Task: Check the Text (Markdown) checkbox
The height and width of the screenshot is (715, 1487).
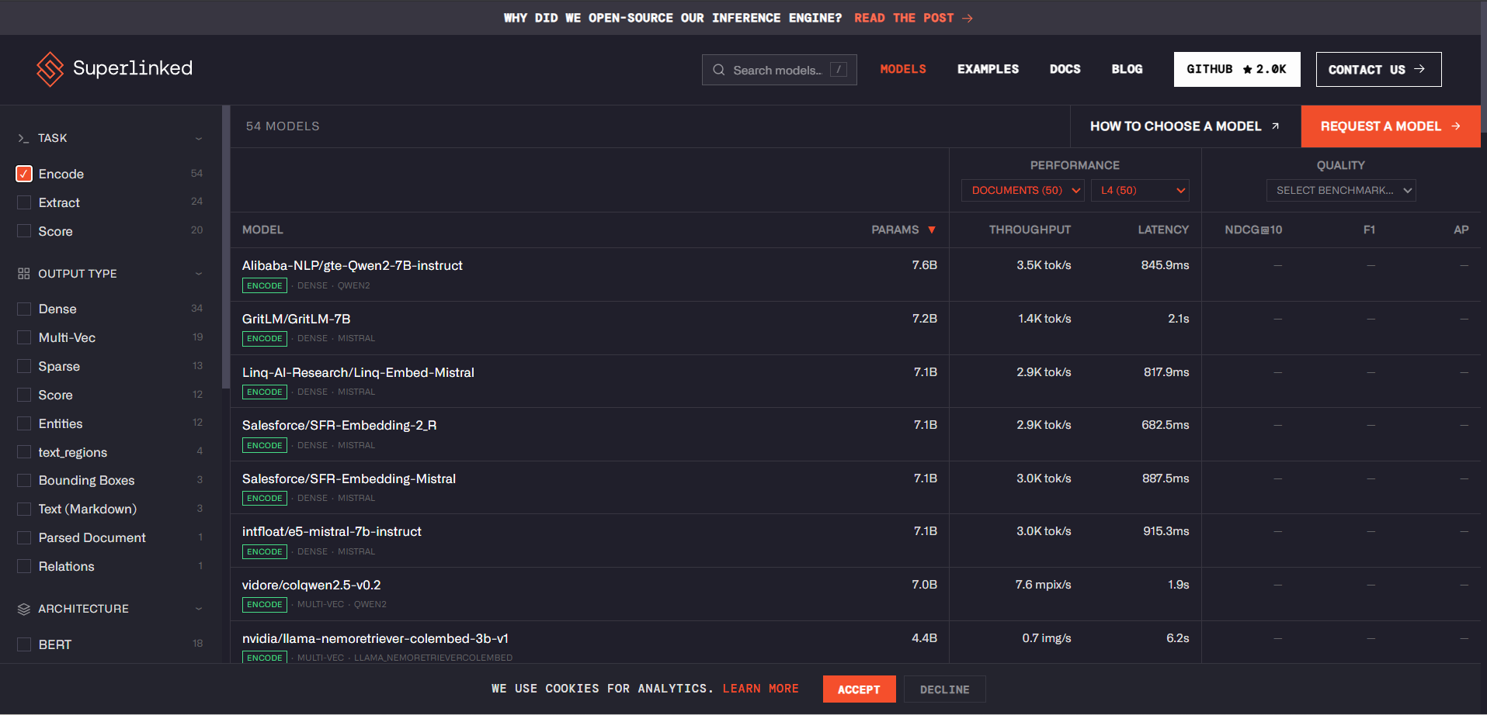Action: [x=24, y=509]
